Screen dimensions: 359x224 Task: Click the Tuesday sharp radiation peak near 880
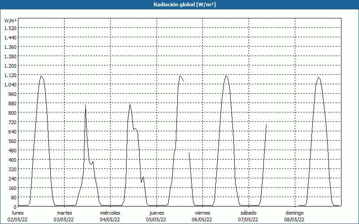[85, 105]
